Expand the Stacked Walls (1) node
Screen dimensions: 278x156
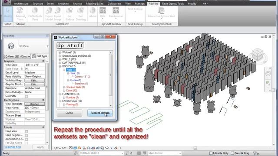[64, 87]
